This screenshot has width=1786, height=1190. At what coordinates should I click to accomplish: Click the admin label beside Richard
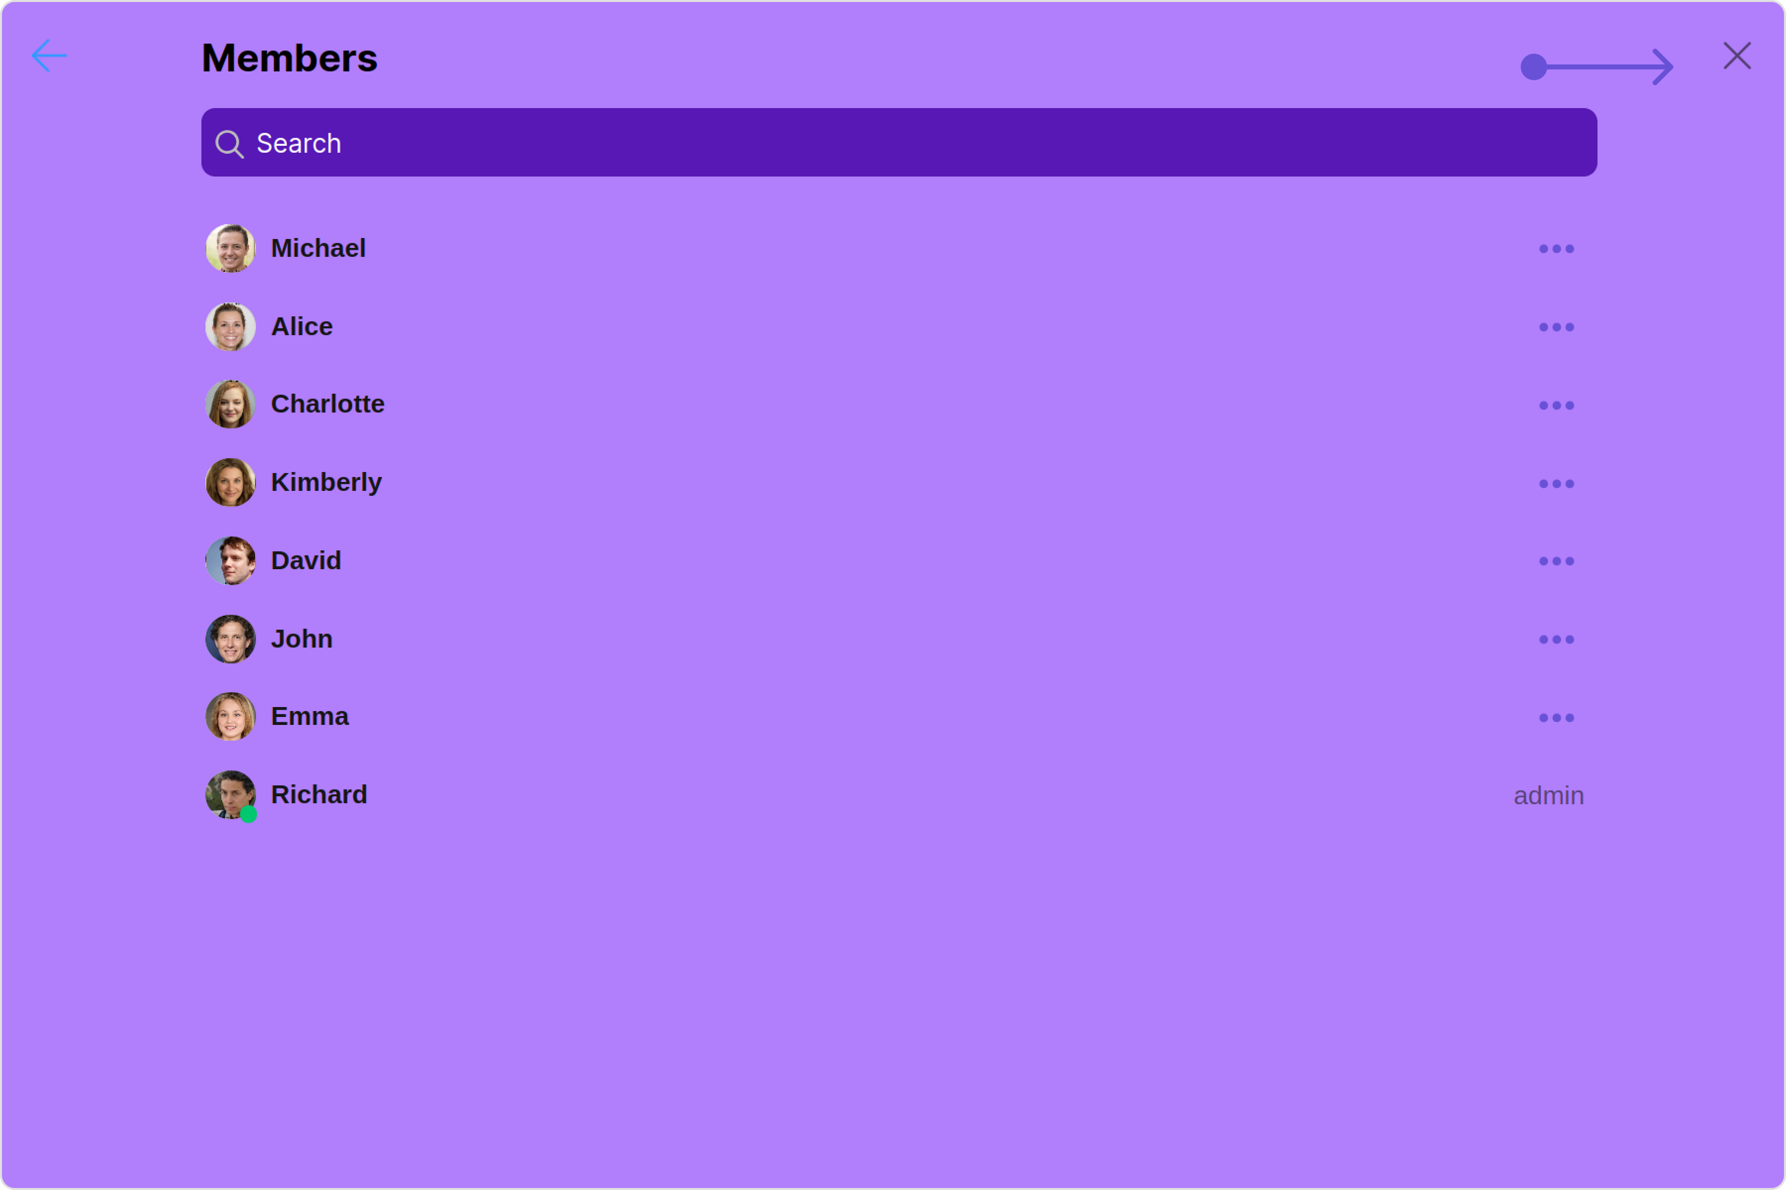pos(1548,795)
